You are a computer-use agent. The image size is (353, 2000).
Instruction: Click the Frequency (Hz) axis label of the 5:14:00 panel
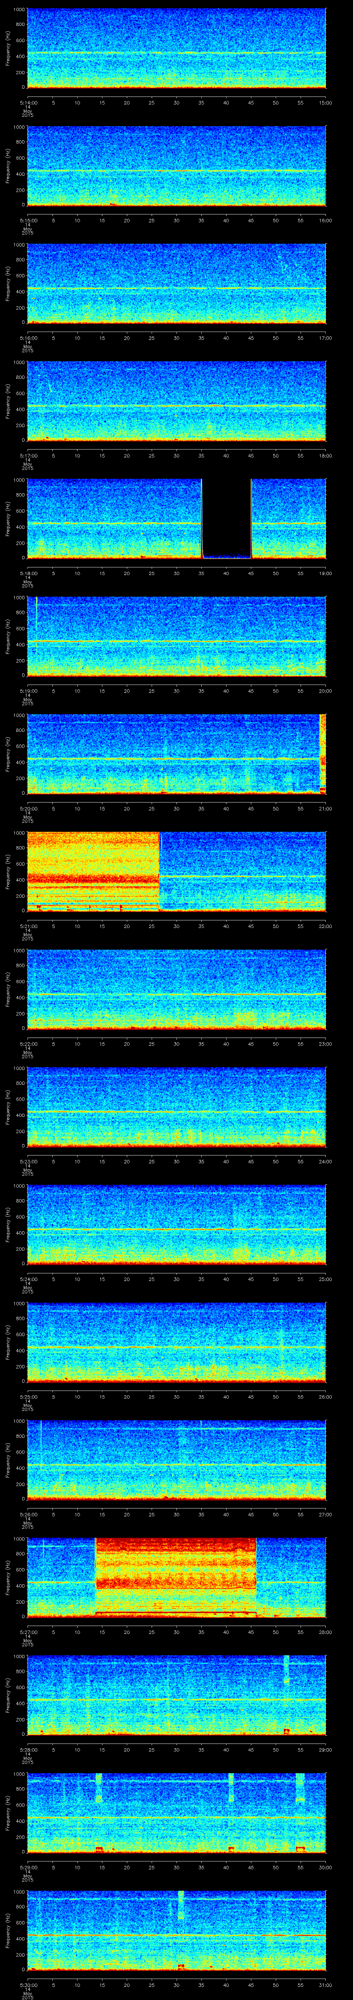click(8, 48)
